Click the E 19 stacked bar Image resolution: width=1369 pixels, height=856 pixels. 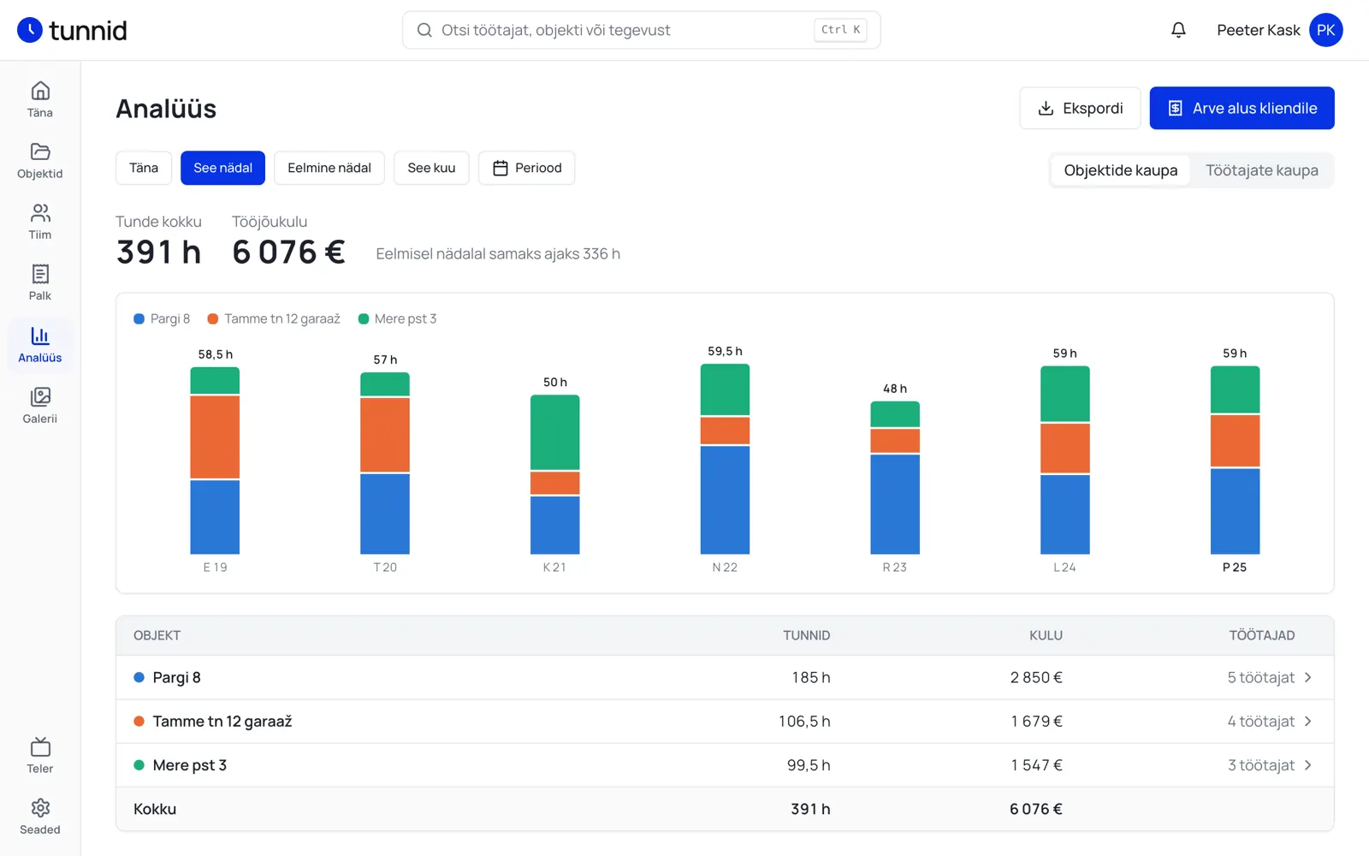(x=215, y=461)
